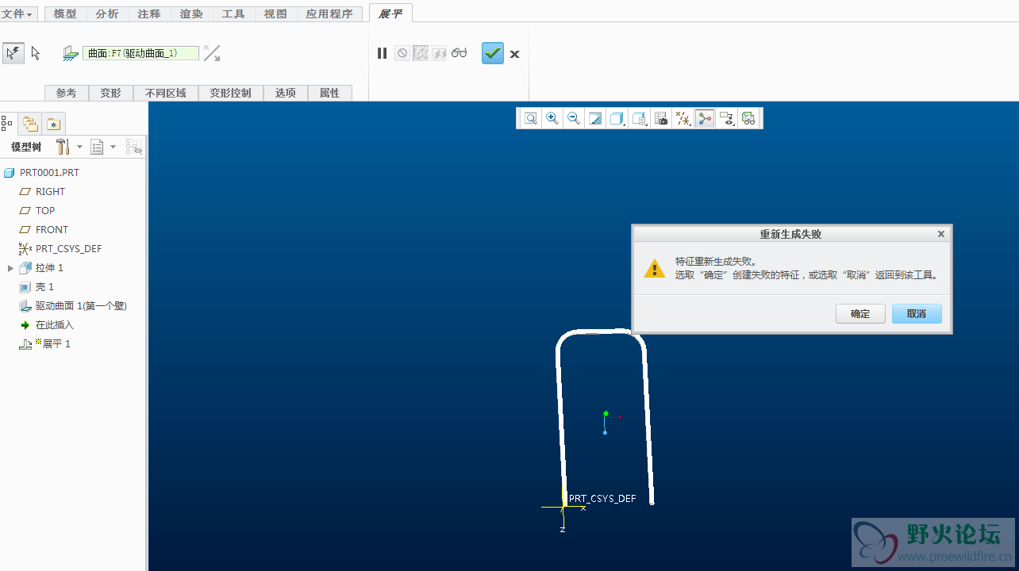The width and height of the screenshot is (1019, 571).
Task: Open the display style cube icon
Action: 617,118
